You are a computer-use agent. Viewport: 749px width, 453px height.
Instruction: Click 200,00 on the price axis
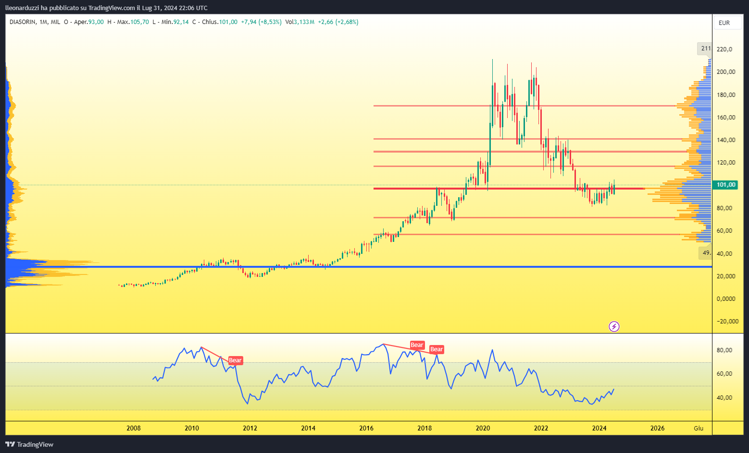726,72
